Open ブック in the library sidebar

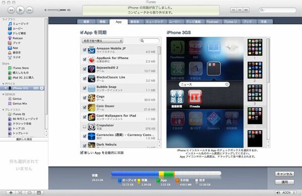(x=14, y=43)
